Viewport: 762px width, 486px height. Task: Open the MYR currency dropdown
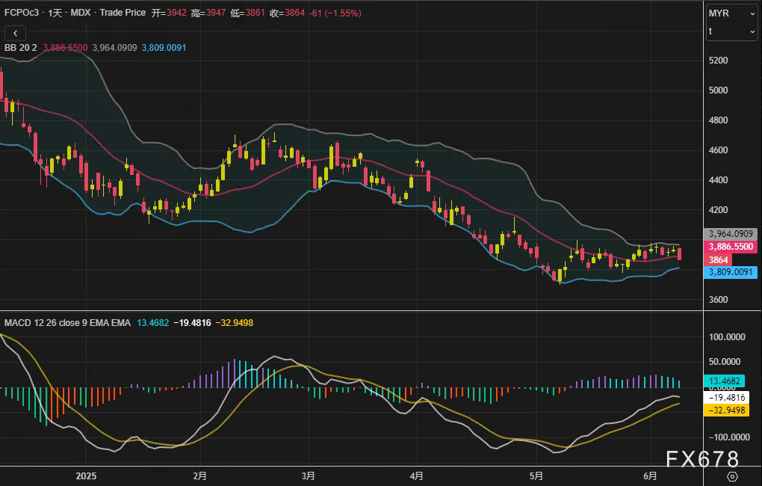tap(731, 13)
